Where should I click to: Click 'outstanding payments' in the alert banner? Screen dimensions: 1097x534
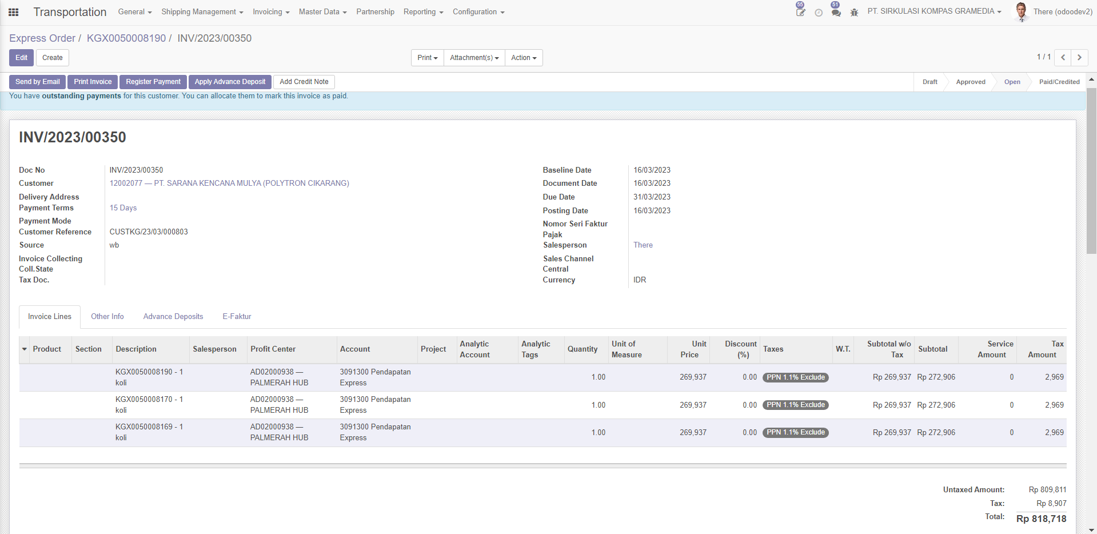point(82,96)
